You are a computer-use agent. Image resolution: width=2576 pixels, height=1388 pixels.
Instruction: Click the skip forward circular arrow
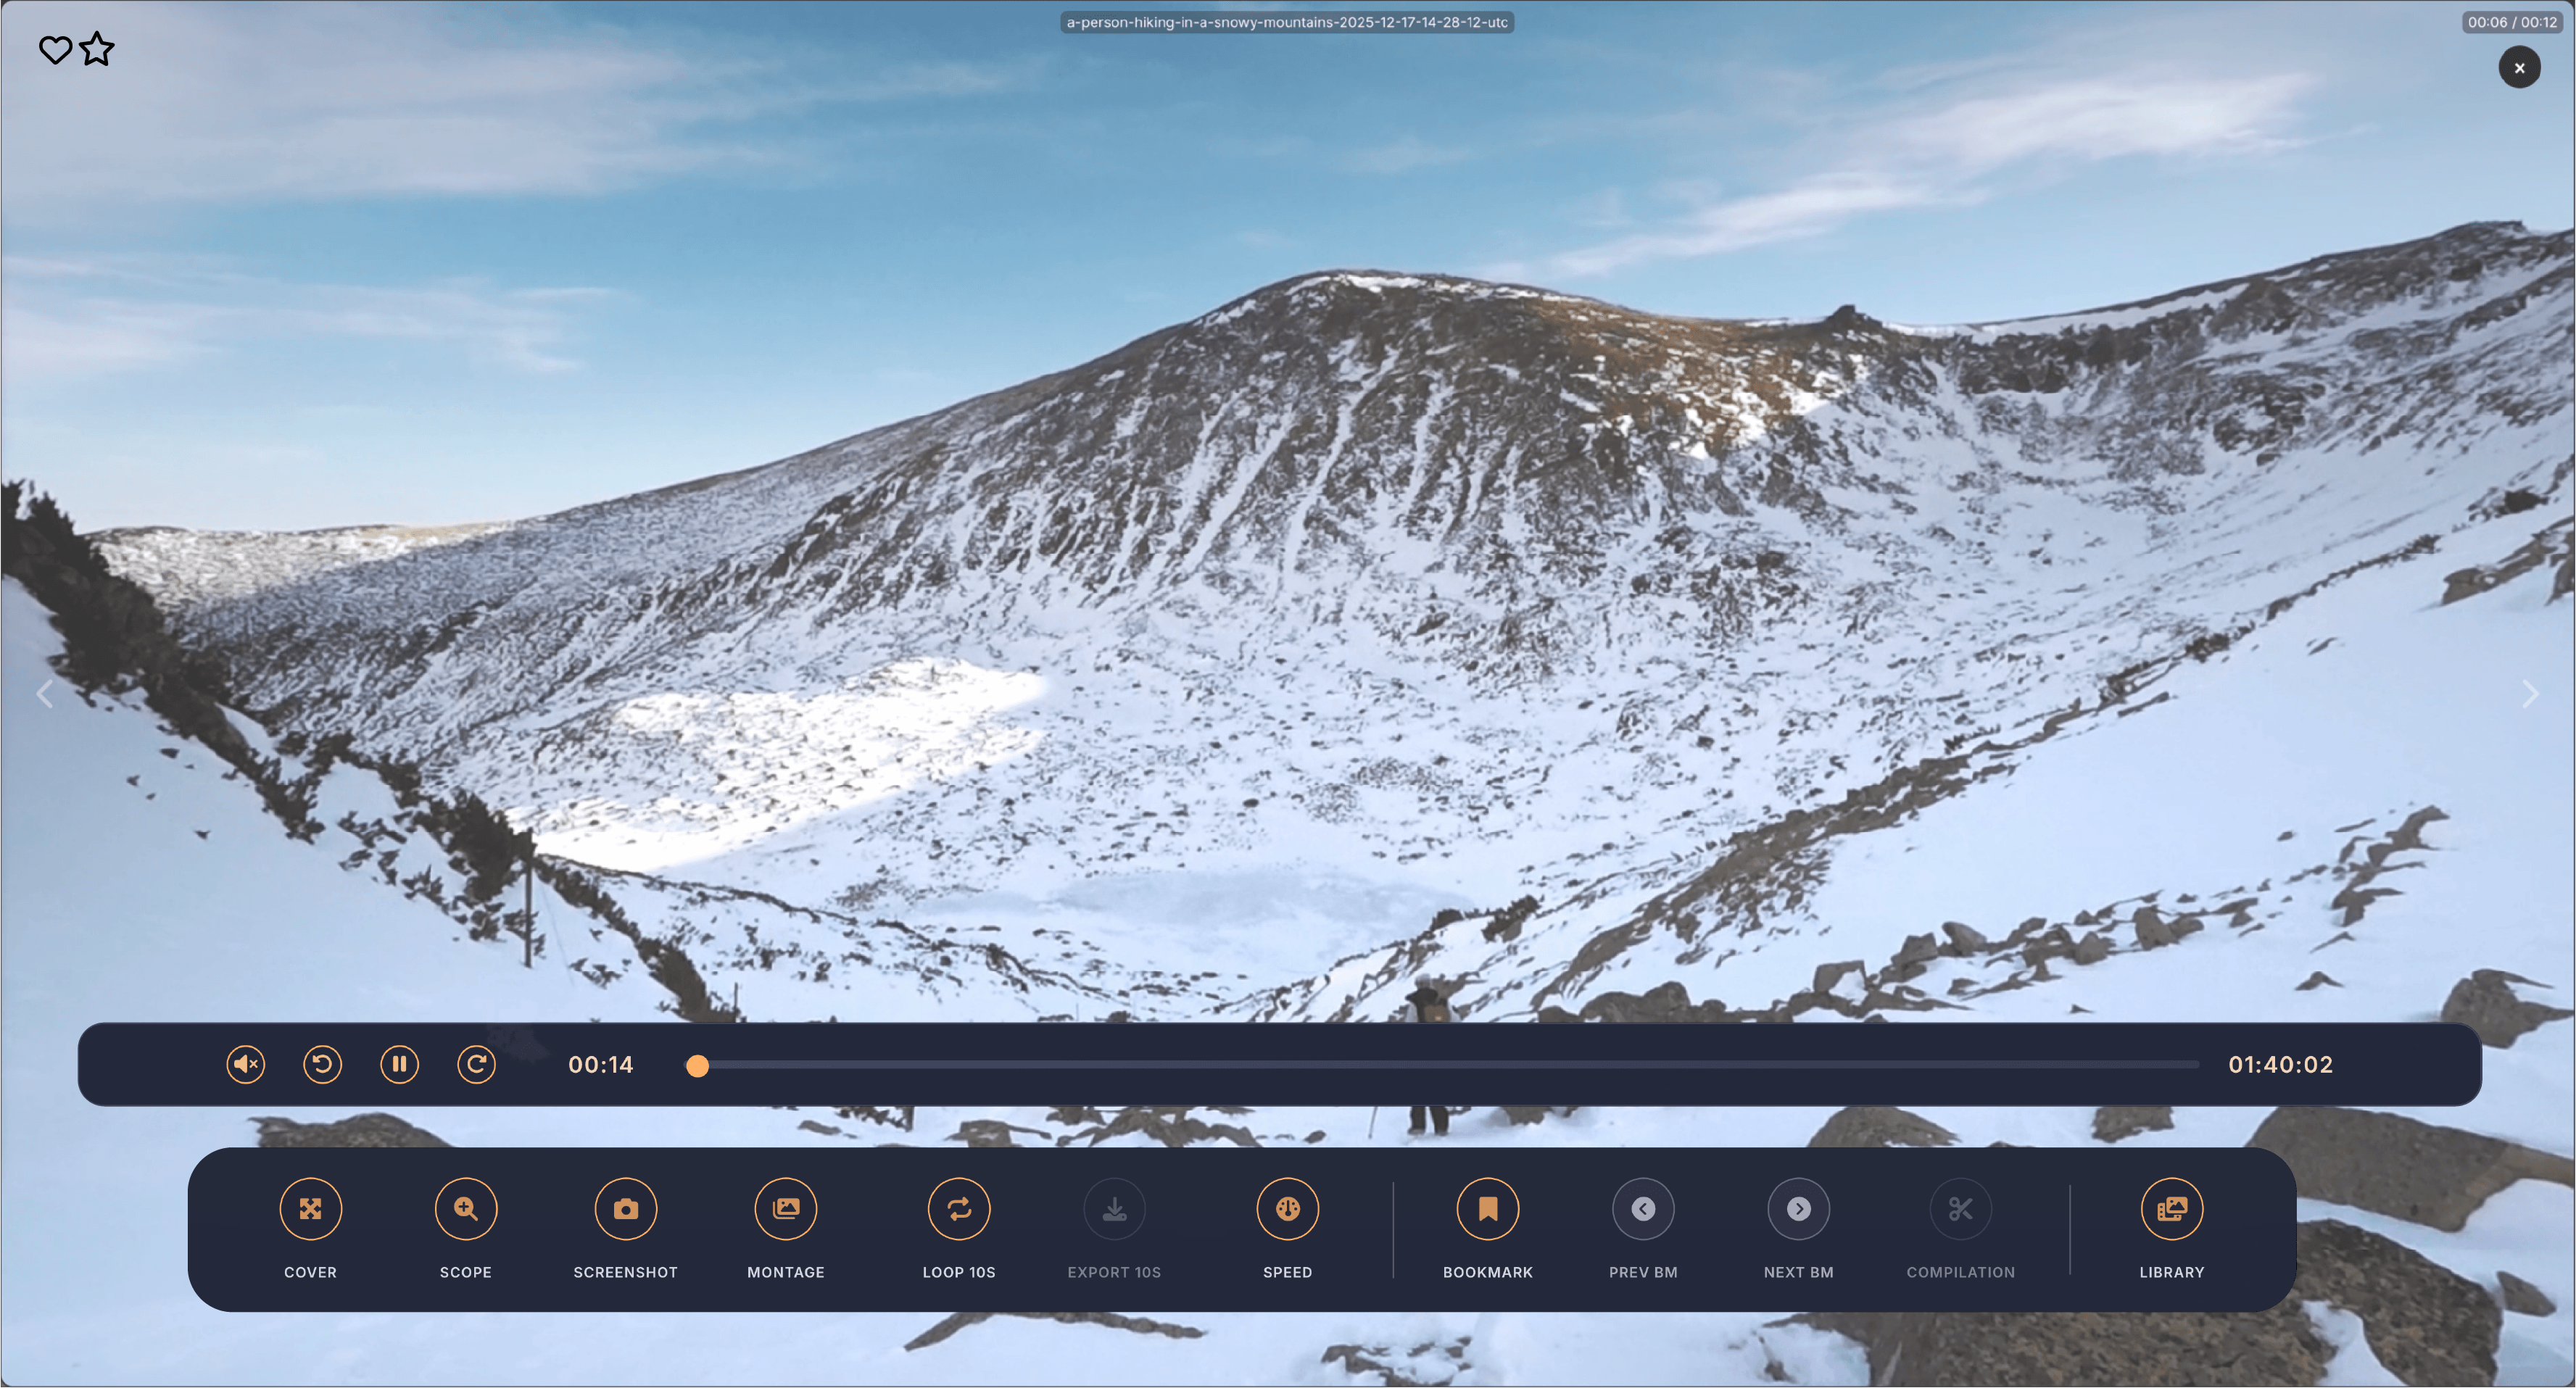click(x=476, y=1064)
